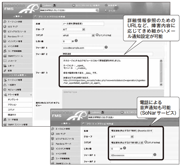
Task: Open SNMP コンソール管理 in the back window sidebar
Action: click(17, 124)
